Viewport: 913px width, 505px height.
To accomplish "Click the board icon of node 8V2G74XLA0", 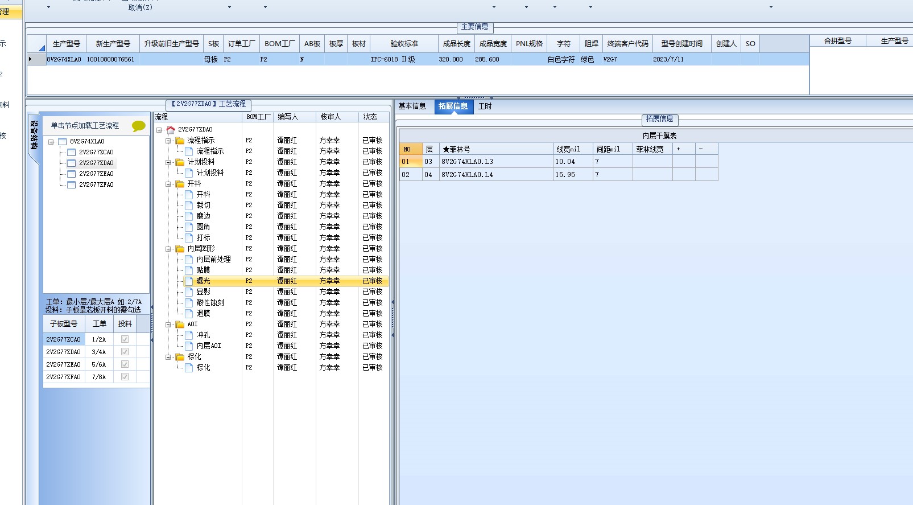I will point(63,142).
